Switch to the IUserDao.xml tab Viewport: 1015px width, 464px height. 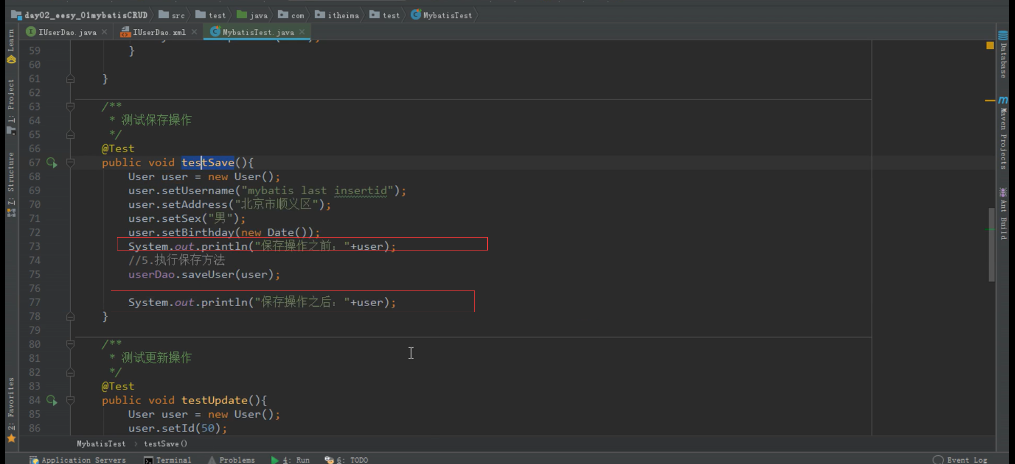click(159, 32)
